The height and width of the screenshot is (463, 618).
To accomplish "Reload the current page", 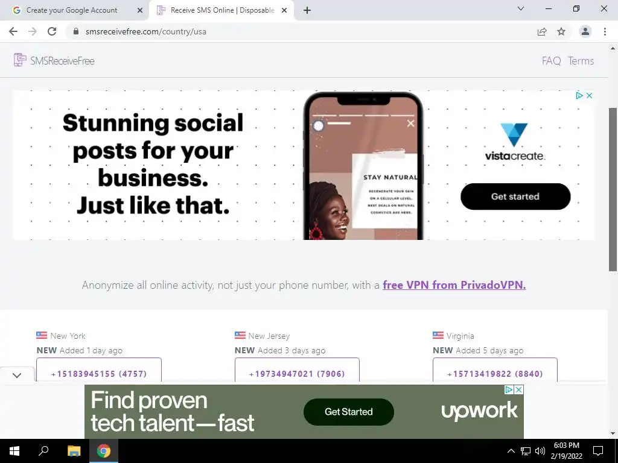I will pyautogui.click(x=52, y=31).
